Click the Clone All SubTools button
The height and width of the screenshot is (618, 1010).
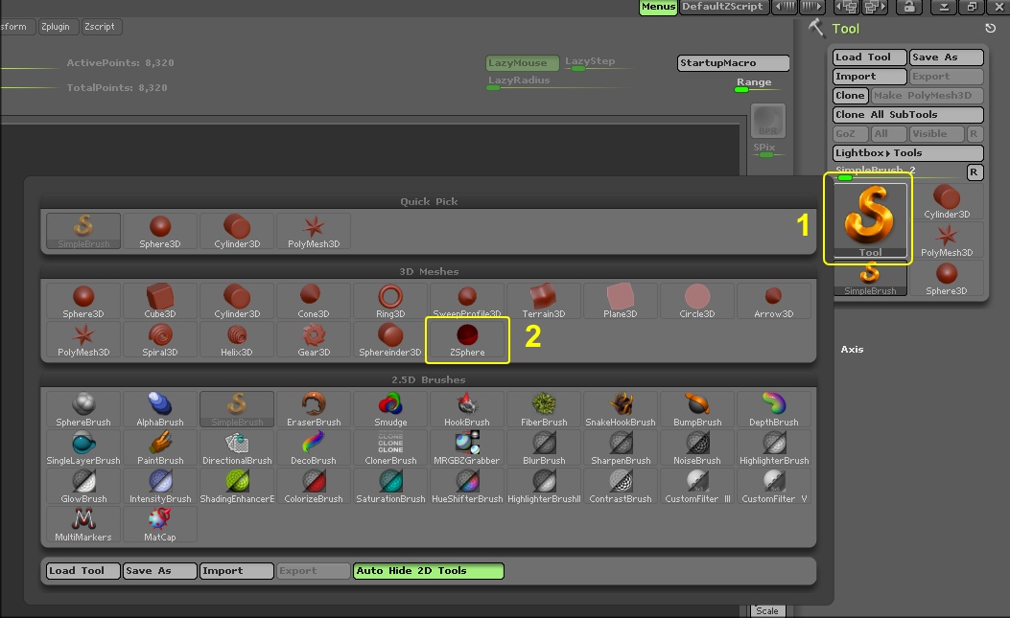pos(907,114)
